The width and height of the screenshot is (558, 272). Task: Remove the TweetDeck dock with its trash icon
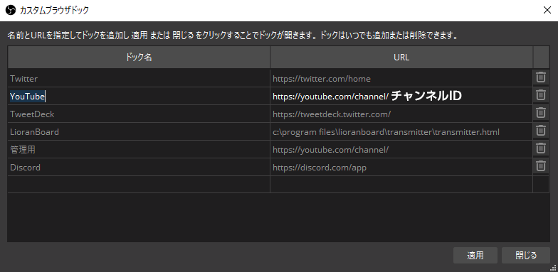point(541,113)
